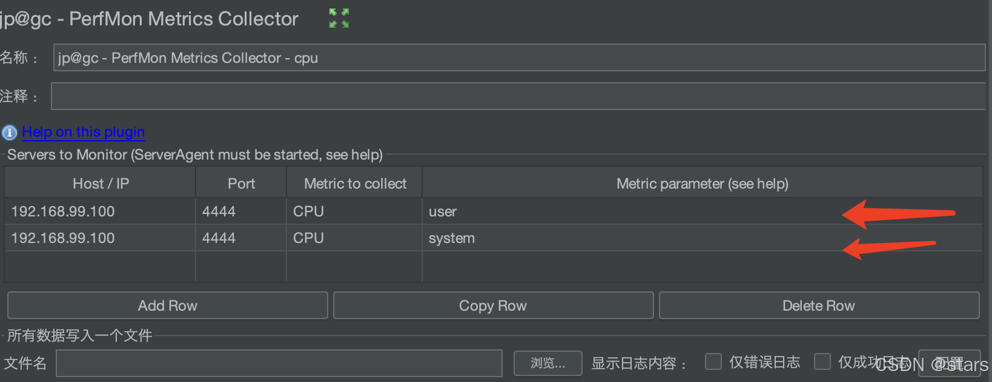Open the Help on this plugin link

pos(84,132)
